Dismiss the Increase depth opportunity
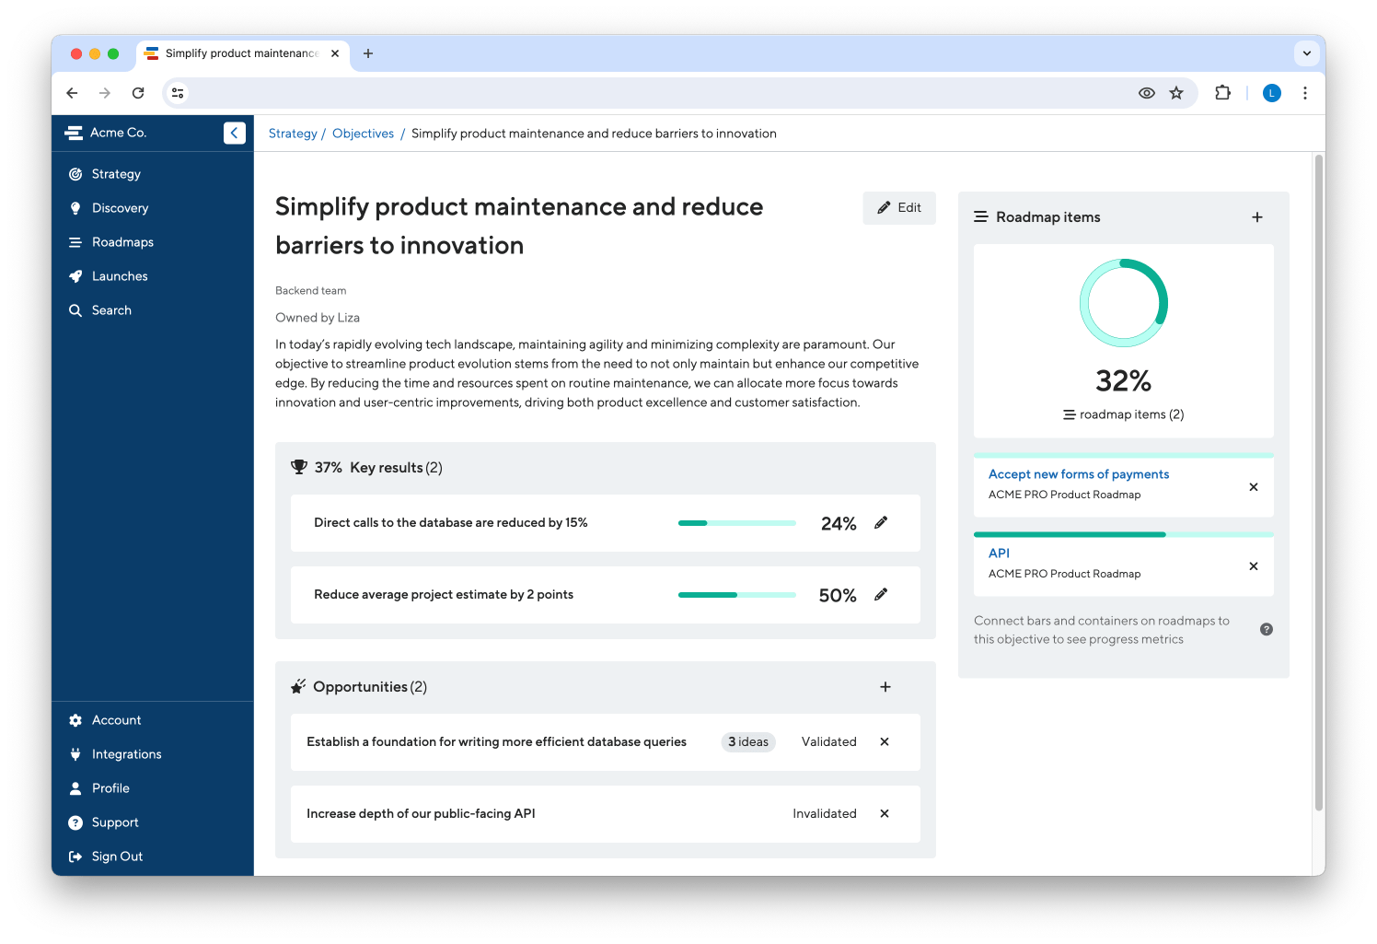1377x944 pixels. click(x=884, y=813)
